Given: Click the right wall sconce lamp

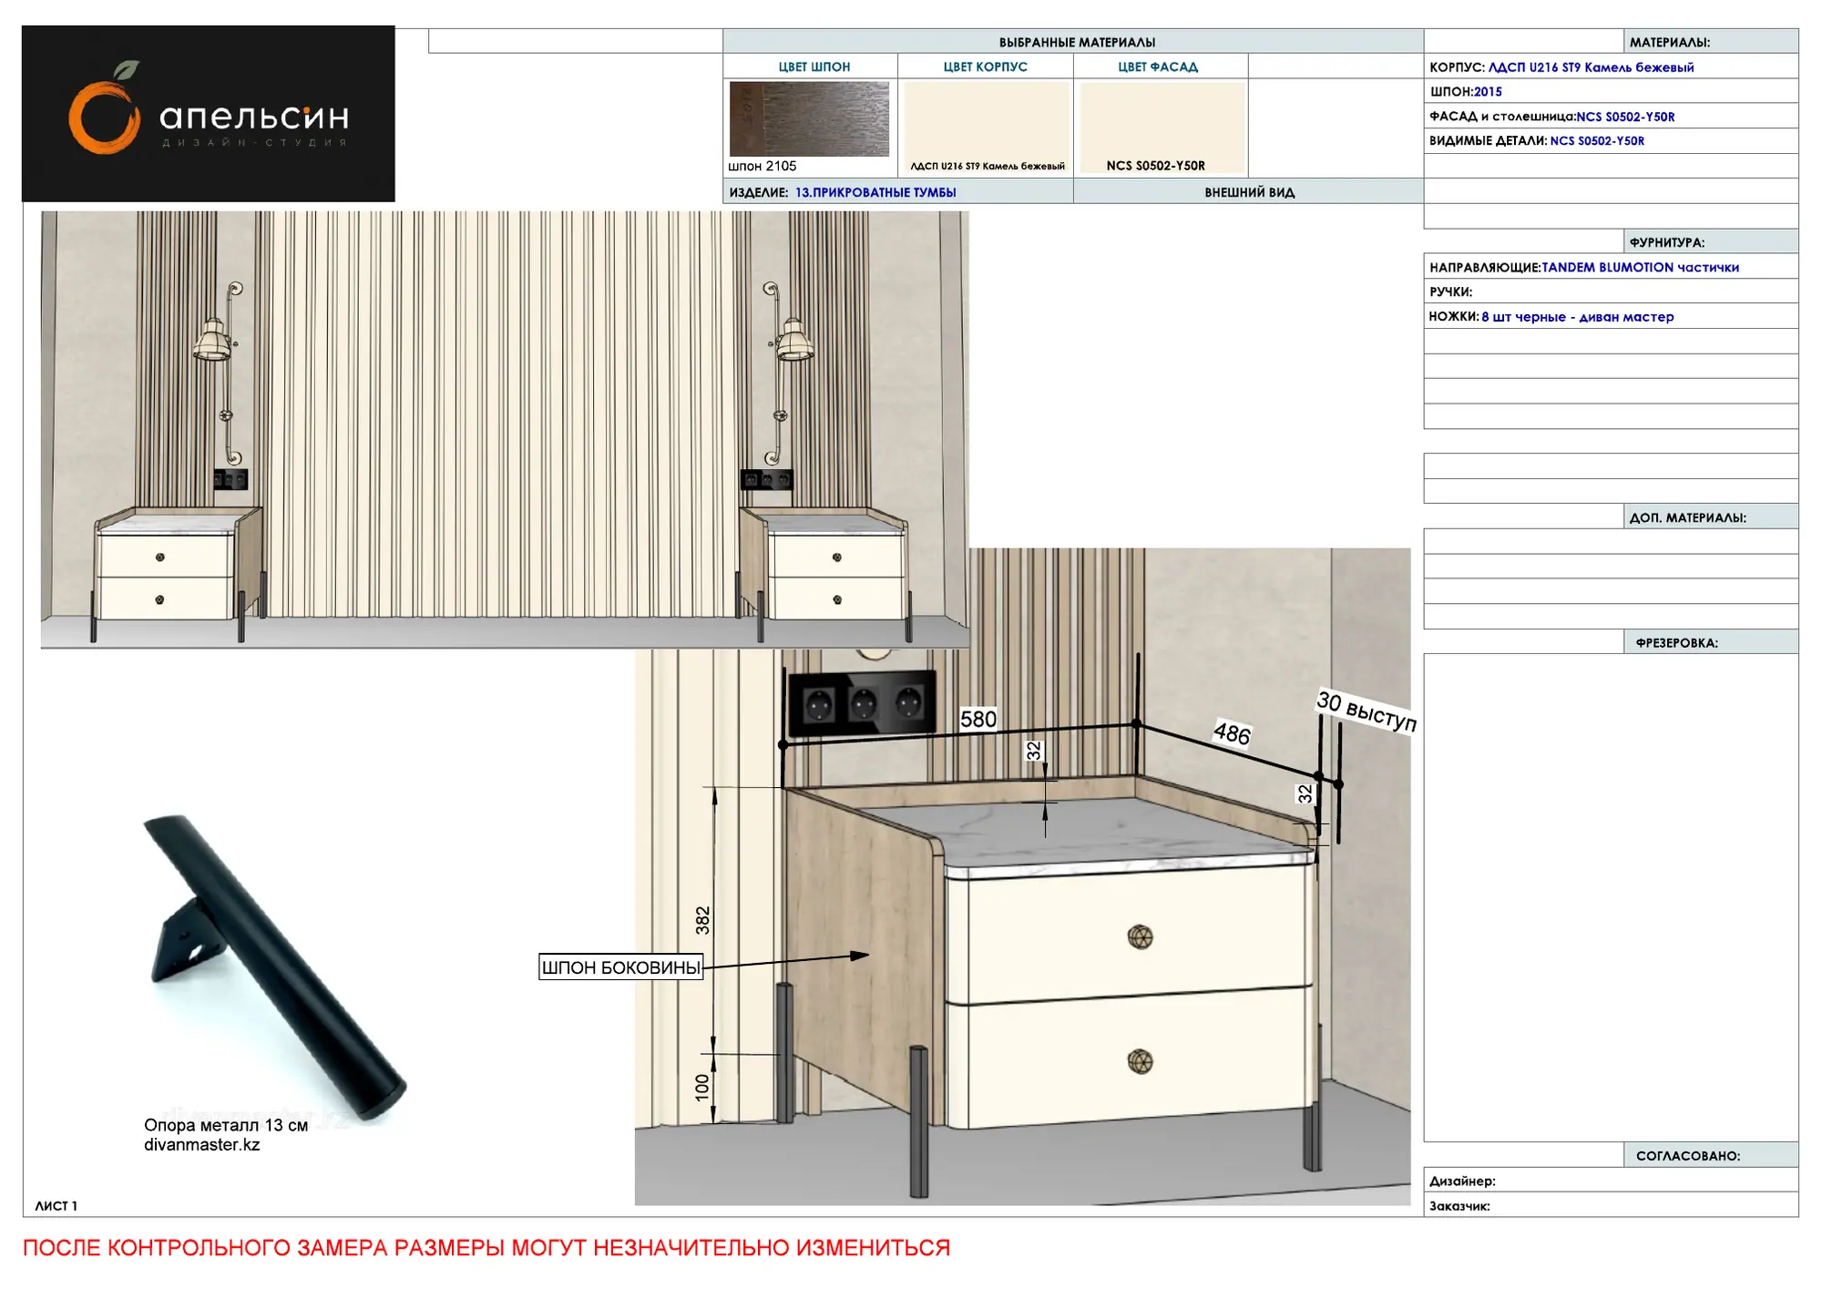Looking at the screenshot, I should coord(788,373).
